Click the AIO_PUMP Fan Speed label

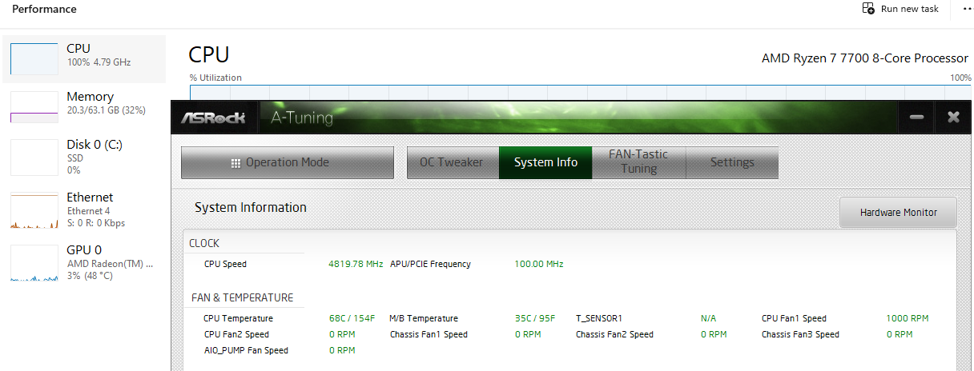246,350
